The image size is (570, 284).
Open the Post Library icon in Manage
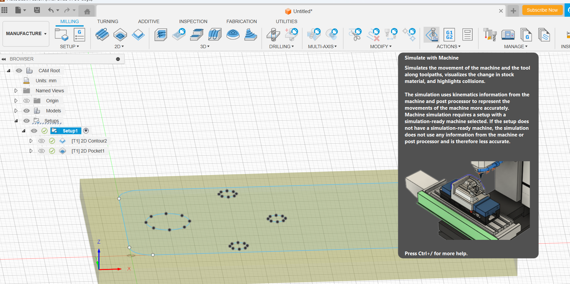click(x=526, y=34)
